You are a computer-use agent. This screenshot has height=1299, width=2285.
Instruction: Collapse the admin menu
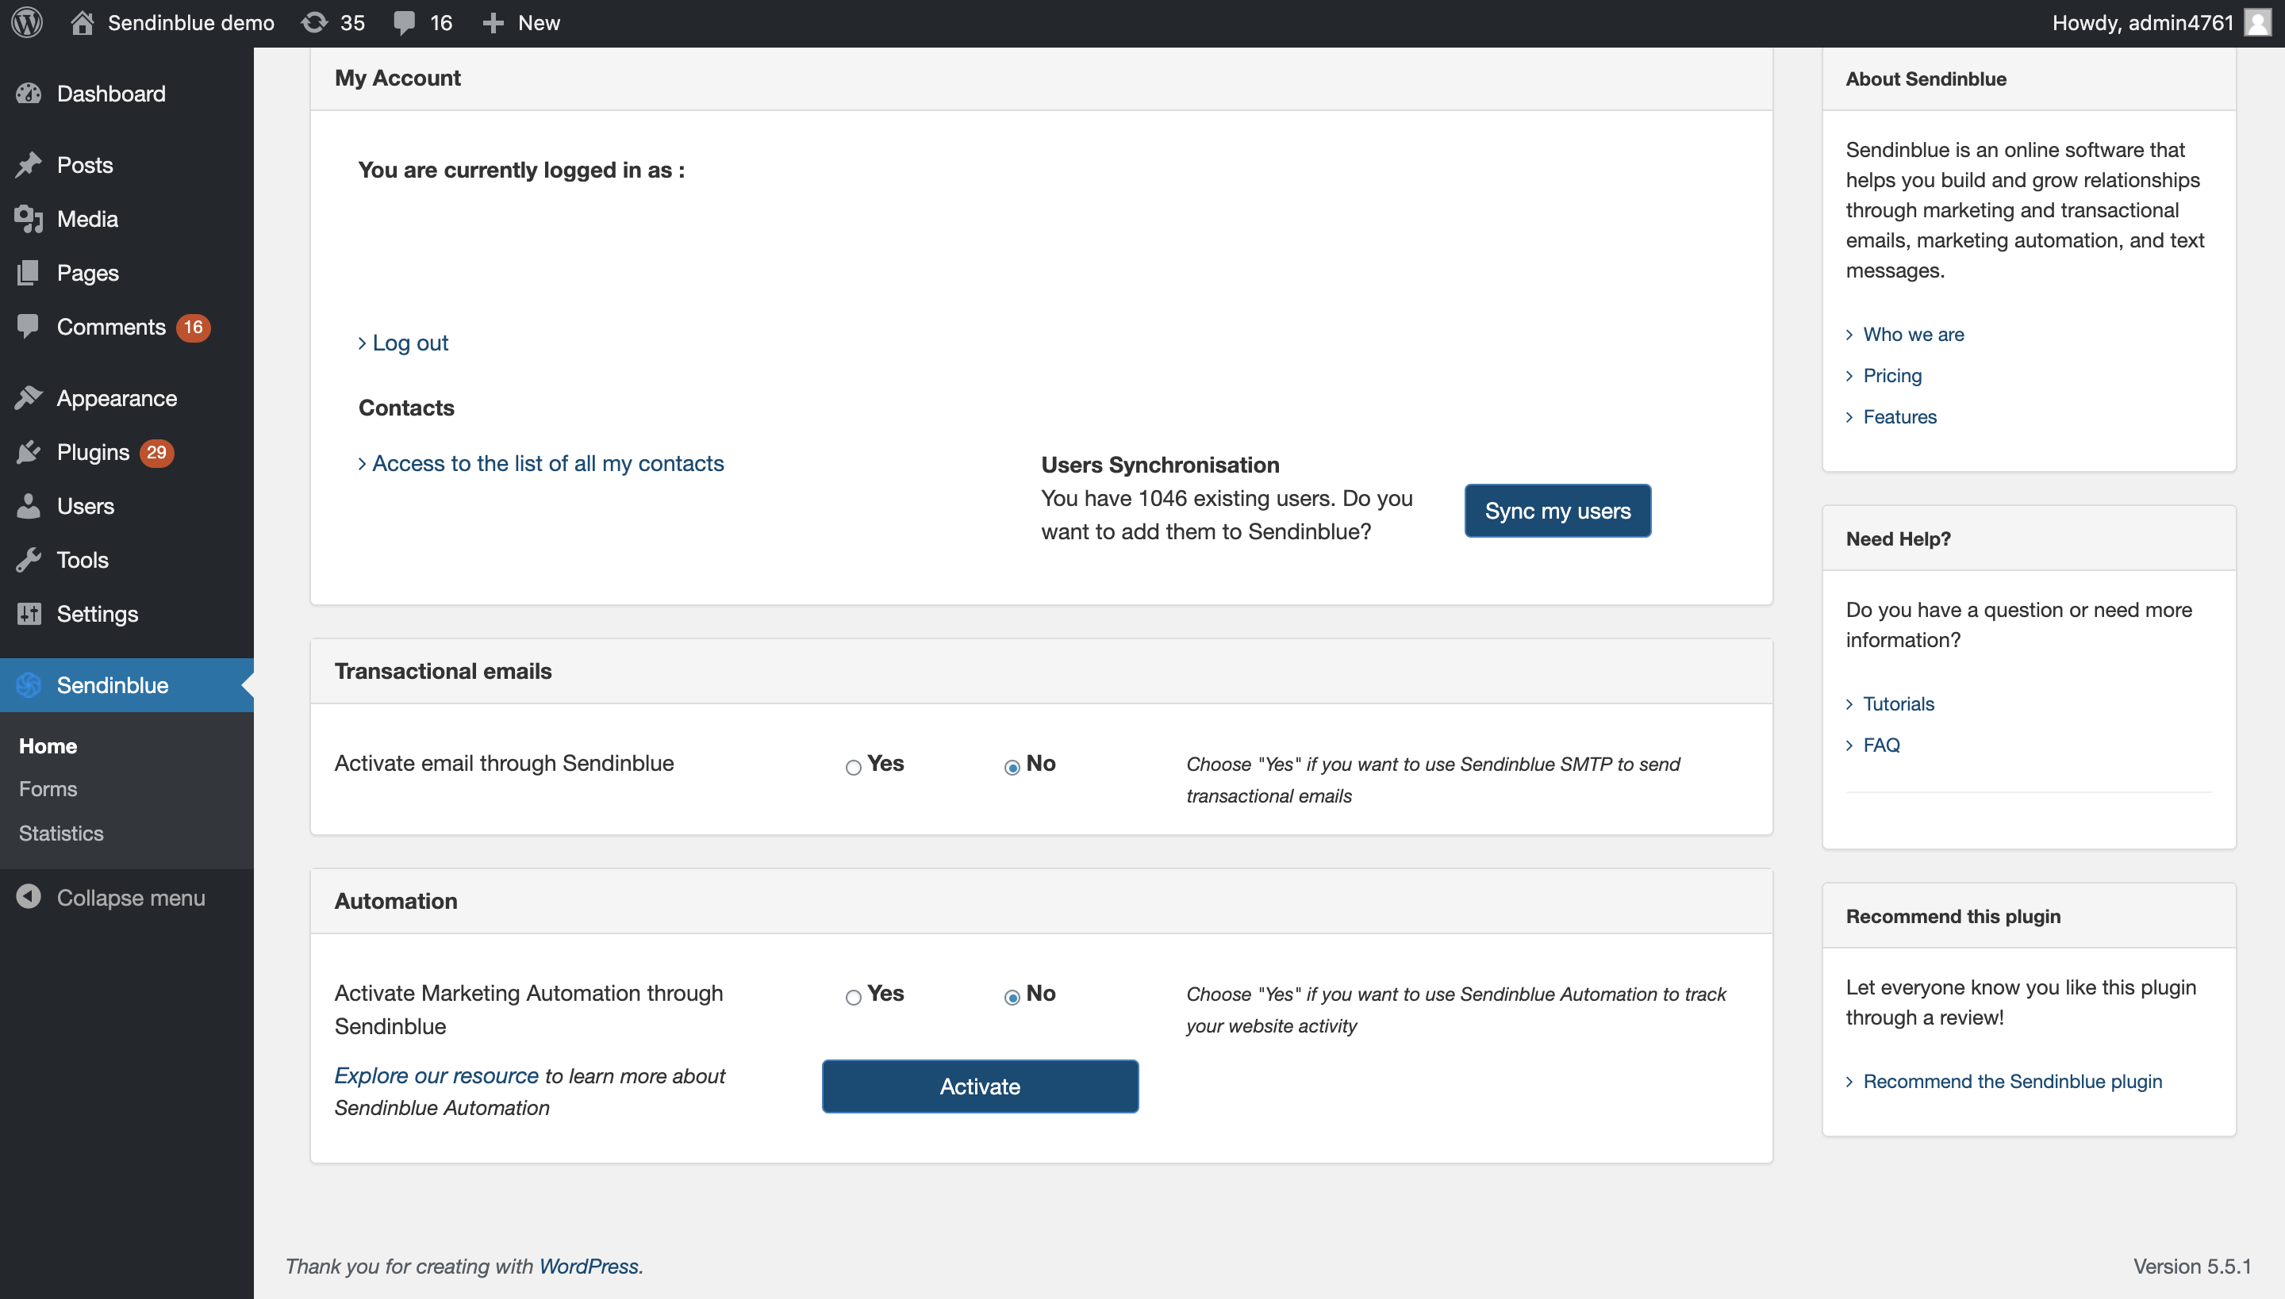(129, 898)
